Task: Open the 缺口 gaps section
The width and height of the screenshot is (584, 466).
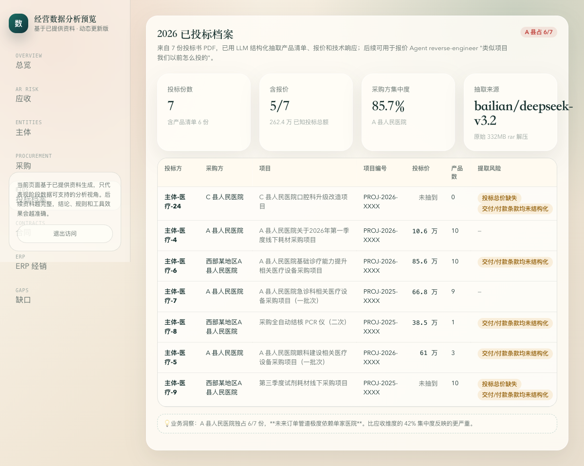Action: 23,300
